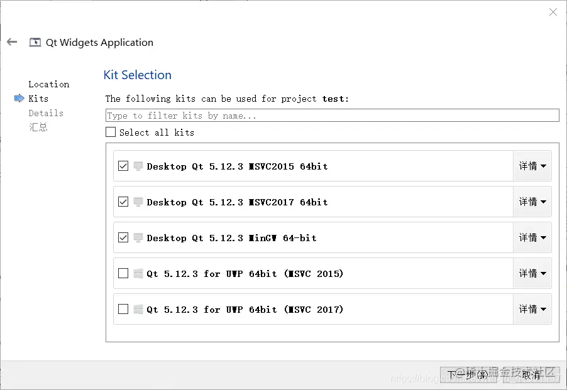Click the monitor icon beside MSVC2017 kit

coord(138,202)
